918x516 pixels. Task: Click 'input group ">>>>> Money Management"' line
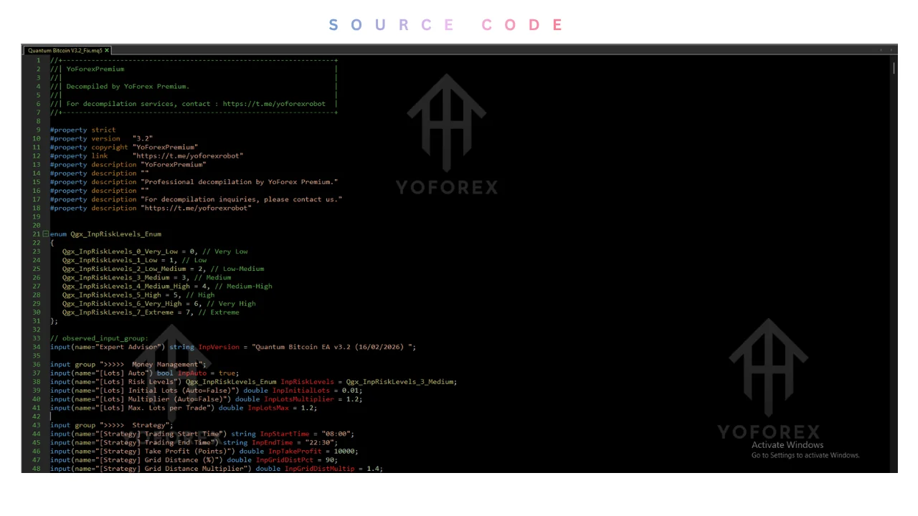point(128,364)
